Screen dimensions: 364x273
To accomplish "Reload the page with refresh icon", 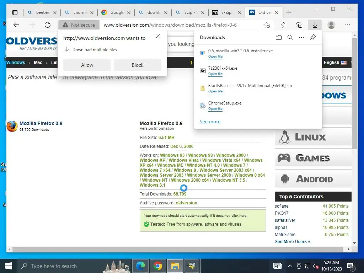I will (x=48, y=25).
